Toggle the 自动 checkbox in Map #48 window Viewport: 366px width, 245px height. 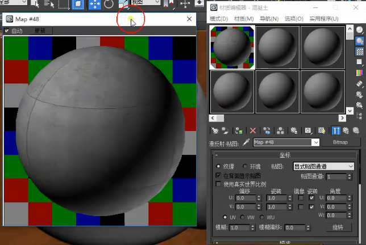[x=7, y=31]
